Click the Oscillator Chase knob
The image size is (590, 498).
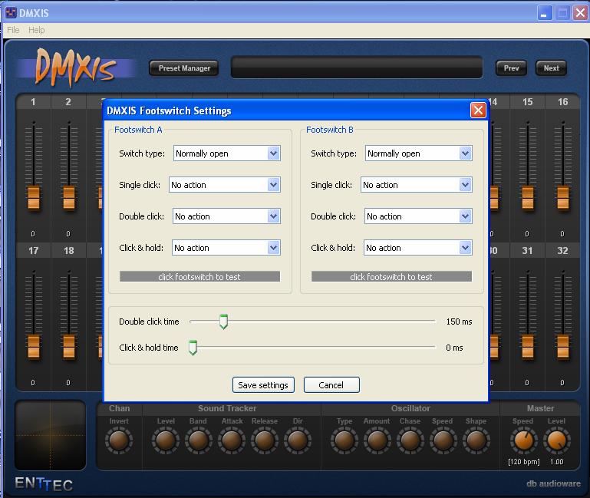click(410, 440)
